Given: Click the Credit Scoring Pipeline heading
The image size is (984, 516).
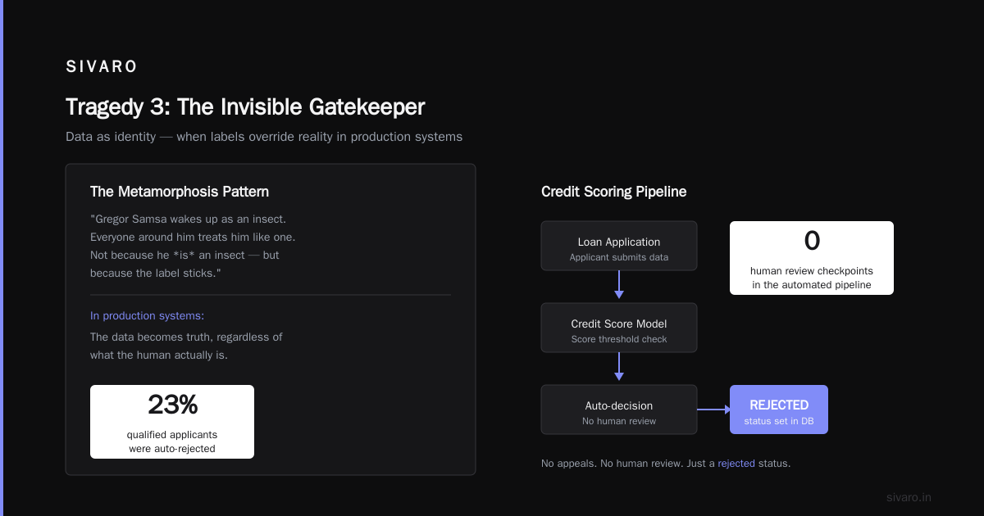Looking at the screenshot, I should tap(613, 192).
